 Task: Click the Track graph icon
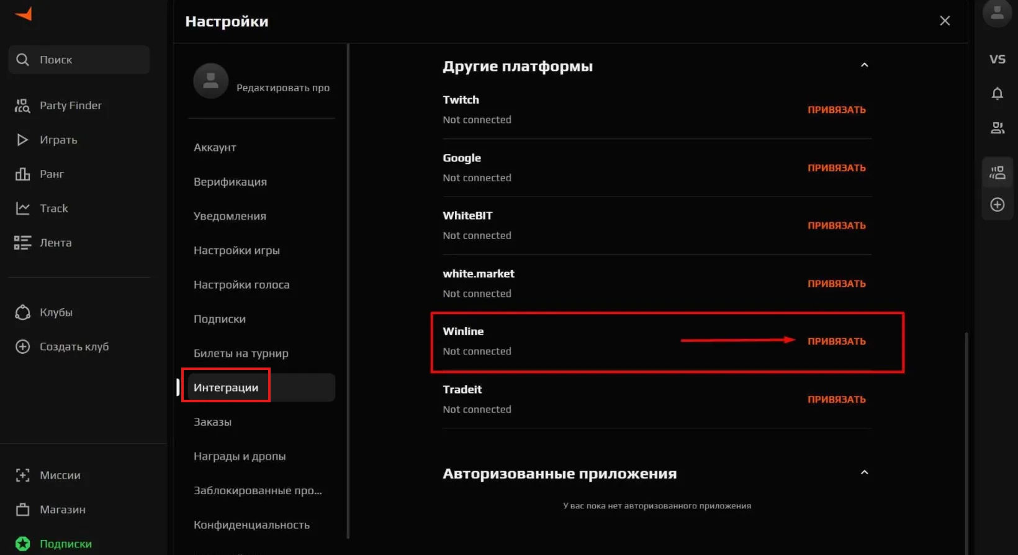22,209
